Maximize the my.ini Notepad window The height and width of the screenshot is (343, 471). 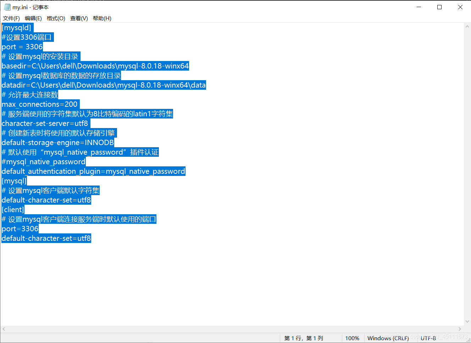[439, 7]
